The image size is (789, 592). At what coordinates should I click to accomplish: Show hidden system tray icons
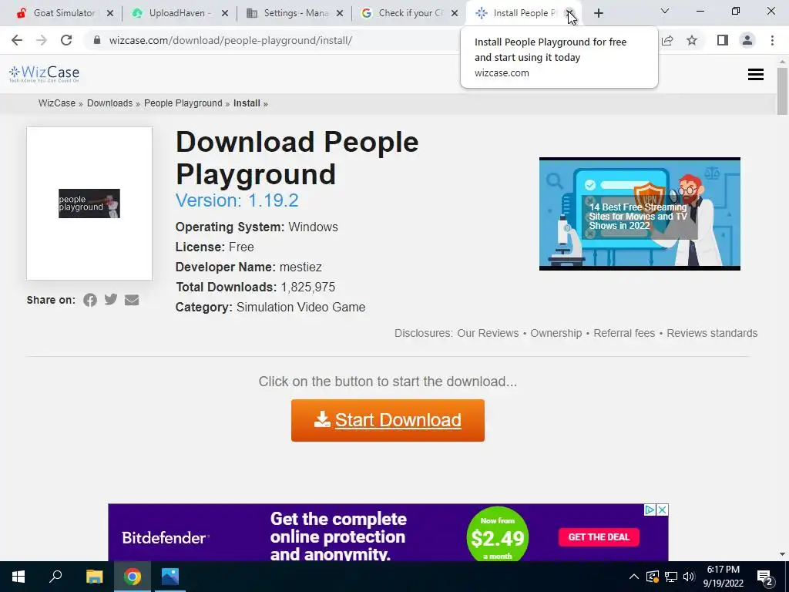634,577
